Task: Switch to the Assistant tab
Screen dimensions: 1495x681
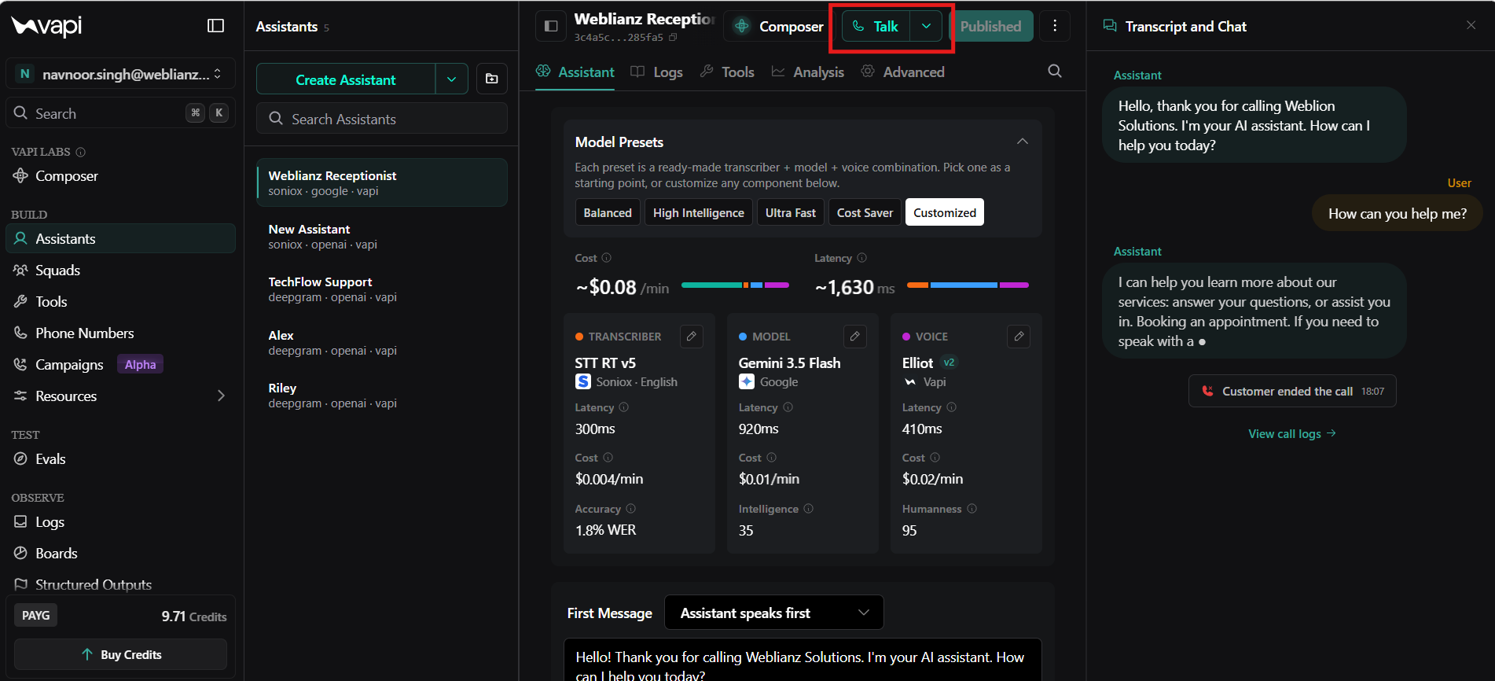Action: pos(575,72)
